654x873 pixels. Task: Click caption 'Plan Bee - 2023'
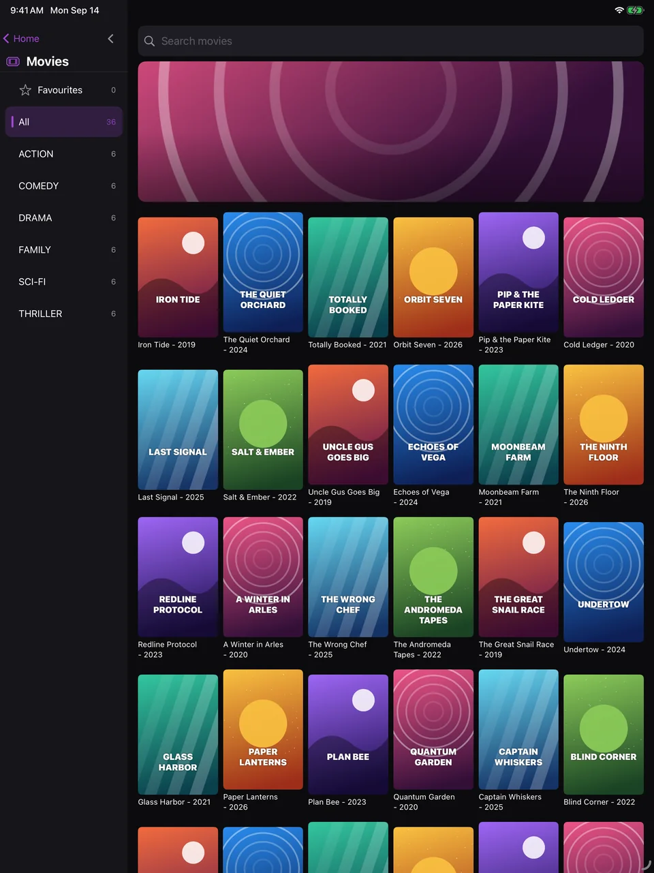[337, 802]
